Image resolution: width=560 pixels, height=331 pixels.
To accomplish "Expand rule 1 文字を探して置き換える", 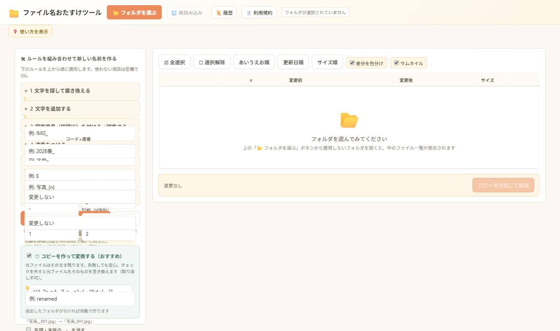I will click(x=80, y=91).
